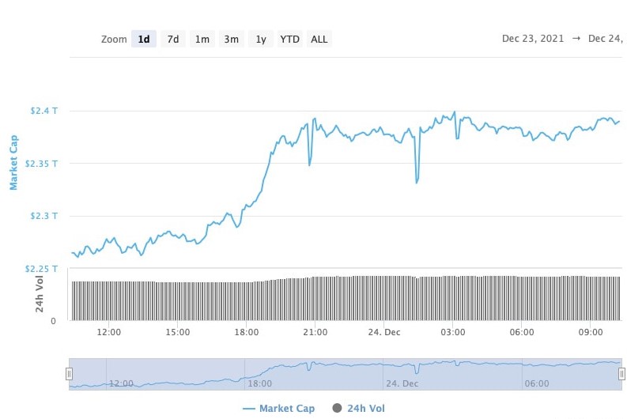Select the YTD zoom range
Viewport: 627px width, 419px height.
289,40
